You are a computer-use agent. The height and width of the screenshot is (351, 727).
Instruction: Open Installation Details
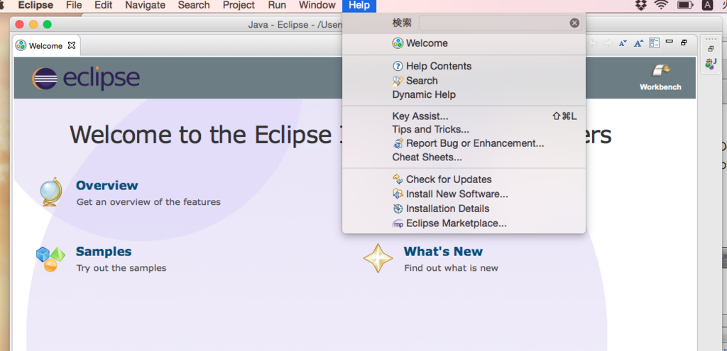pos(464,208)
